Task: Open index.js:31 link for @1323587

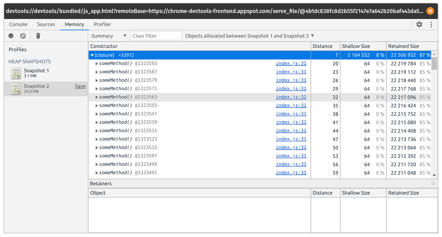Action: 291,72
